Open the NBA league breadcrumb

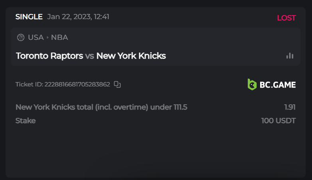(59, 37)
